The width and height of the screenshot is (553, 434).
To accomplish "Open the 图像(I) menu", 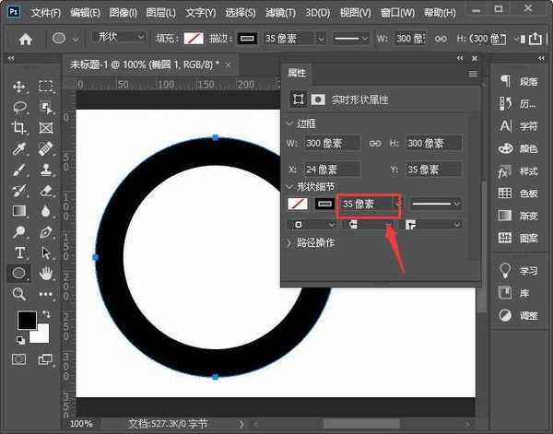I will point(124,13).
